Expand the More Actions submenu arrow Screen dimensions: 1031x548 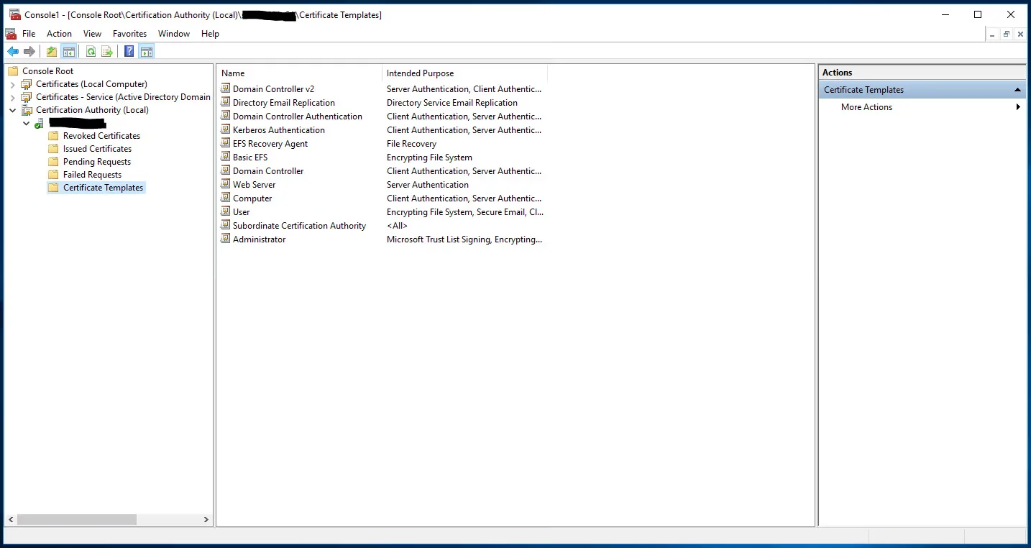click(x=1017, y=107)
